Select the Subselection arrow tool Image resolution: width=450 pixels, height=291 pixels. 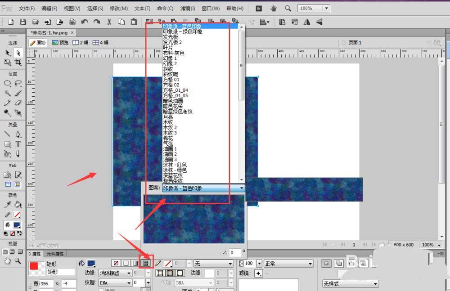[x=18, y=53]
